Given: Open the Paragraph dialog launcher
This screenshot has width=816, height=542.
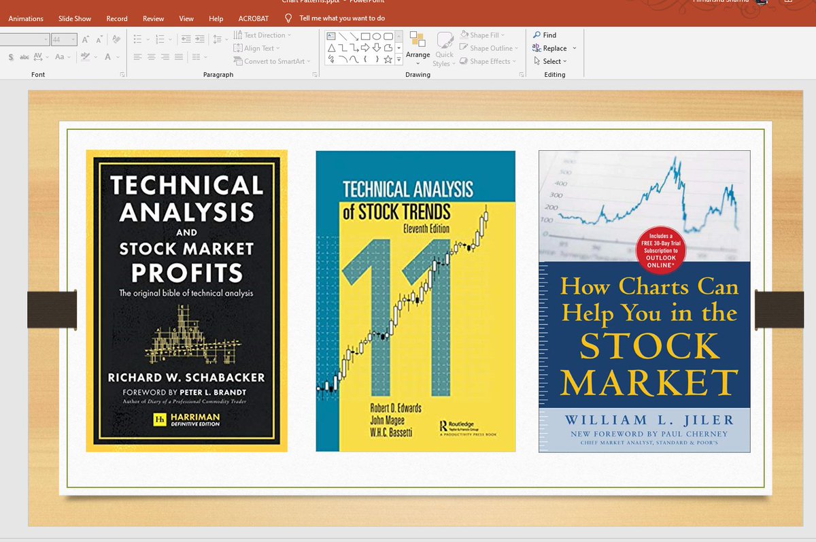Looking at the screenshot, I should tap(315, 75).
